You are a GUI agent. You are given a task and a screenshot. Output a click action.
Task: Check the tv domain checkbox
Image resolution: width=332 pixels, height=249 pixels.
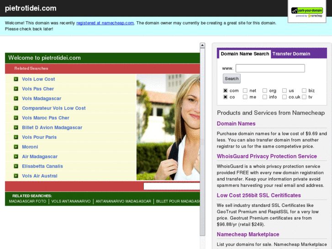point(304,97)
